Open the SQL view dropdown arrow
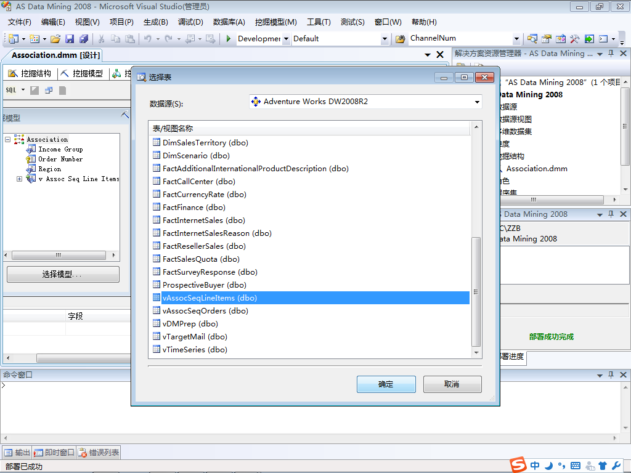The width and height of the screenshot is (631, 473). (23, 90)
